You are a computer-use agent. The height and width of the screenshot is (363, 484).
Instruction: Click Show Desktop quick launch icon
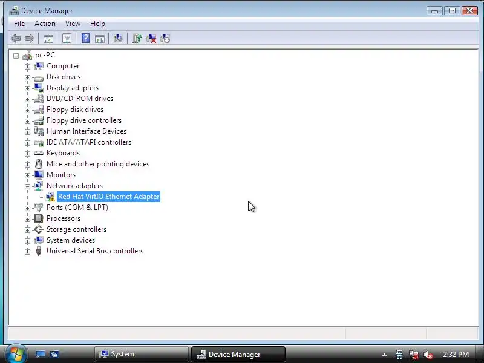(41, 355)
